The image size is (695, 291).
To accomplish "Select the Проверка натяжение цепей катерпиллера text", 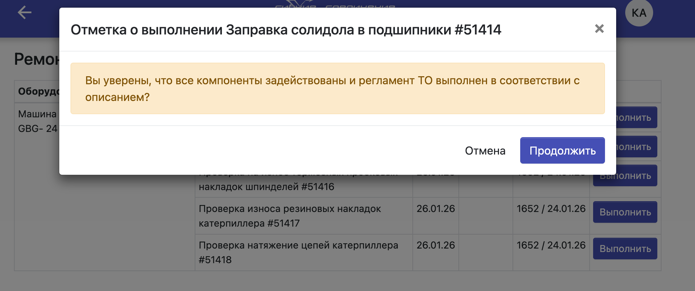I will coord(298,245).
